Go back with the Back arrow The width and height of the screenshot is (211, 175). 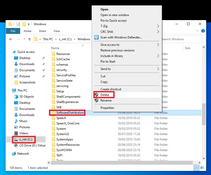click(11, 39)
